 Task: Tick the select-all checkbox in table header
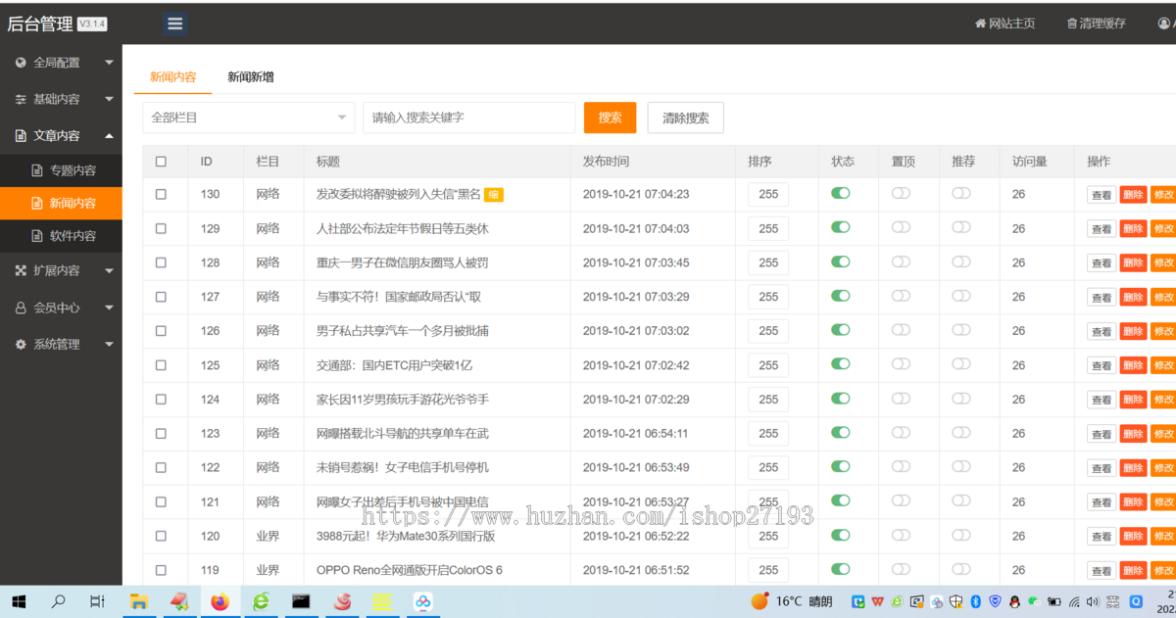pyautogui.click(x=161, y=162)
